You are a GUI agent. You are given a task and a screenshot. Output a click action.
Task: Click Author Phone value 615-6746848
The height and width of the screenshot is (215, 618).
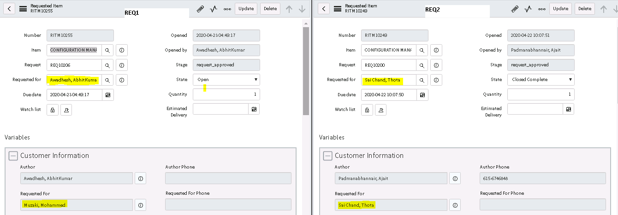click(x=543, y=178)
